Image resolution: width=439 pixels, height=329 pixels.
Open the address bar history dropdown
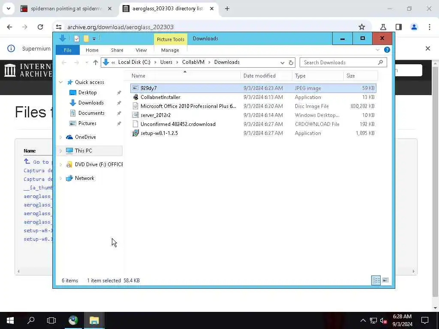[x=282, y=63]
